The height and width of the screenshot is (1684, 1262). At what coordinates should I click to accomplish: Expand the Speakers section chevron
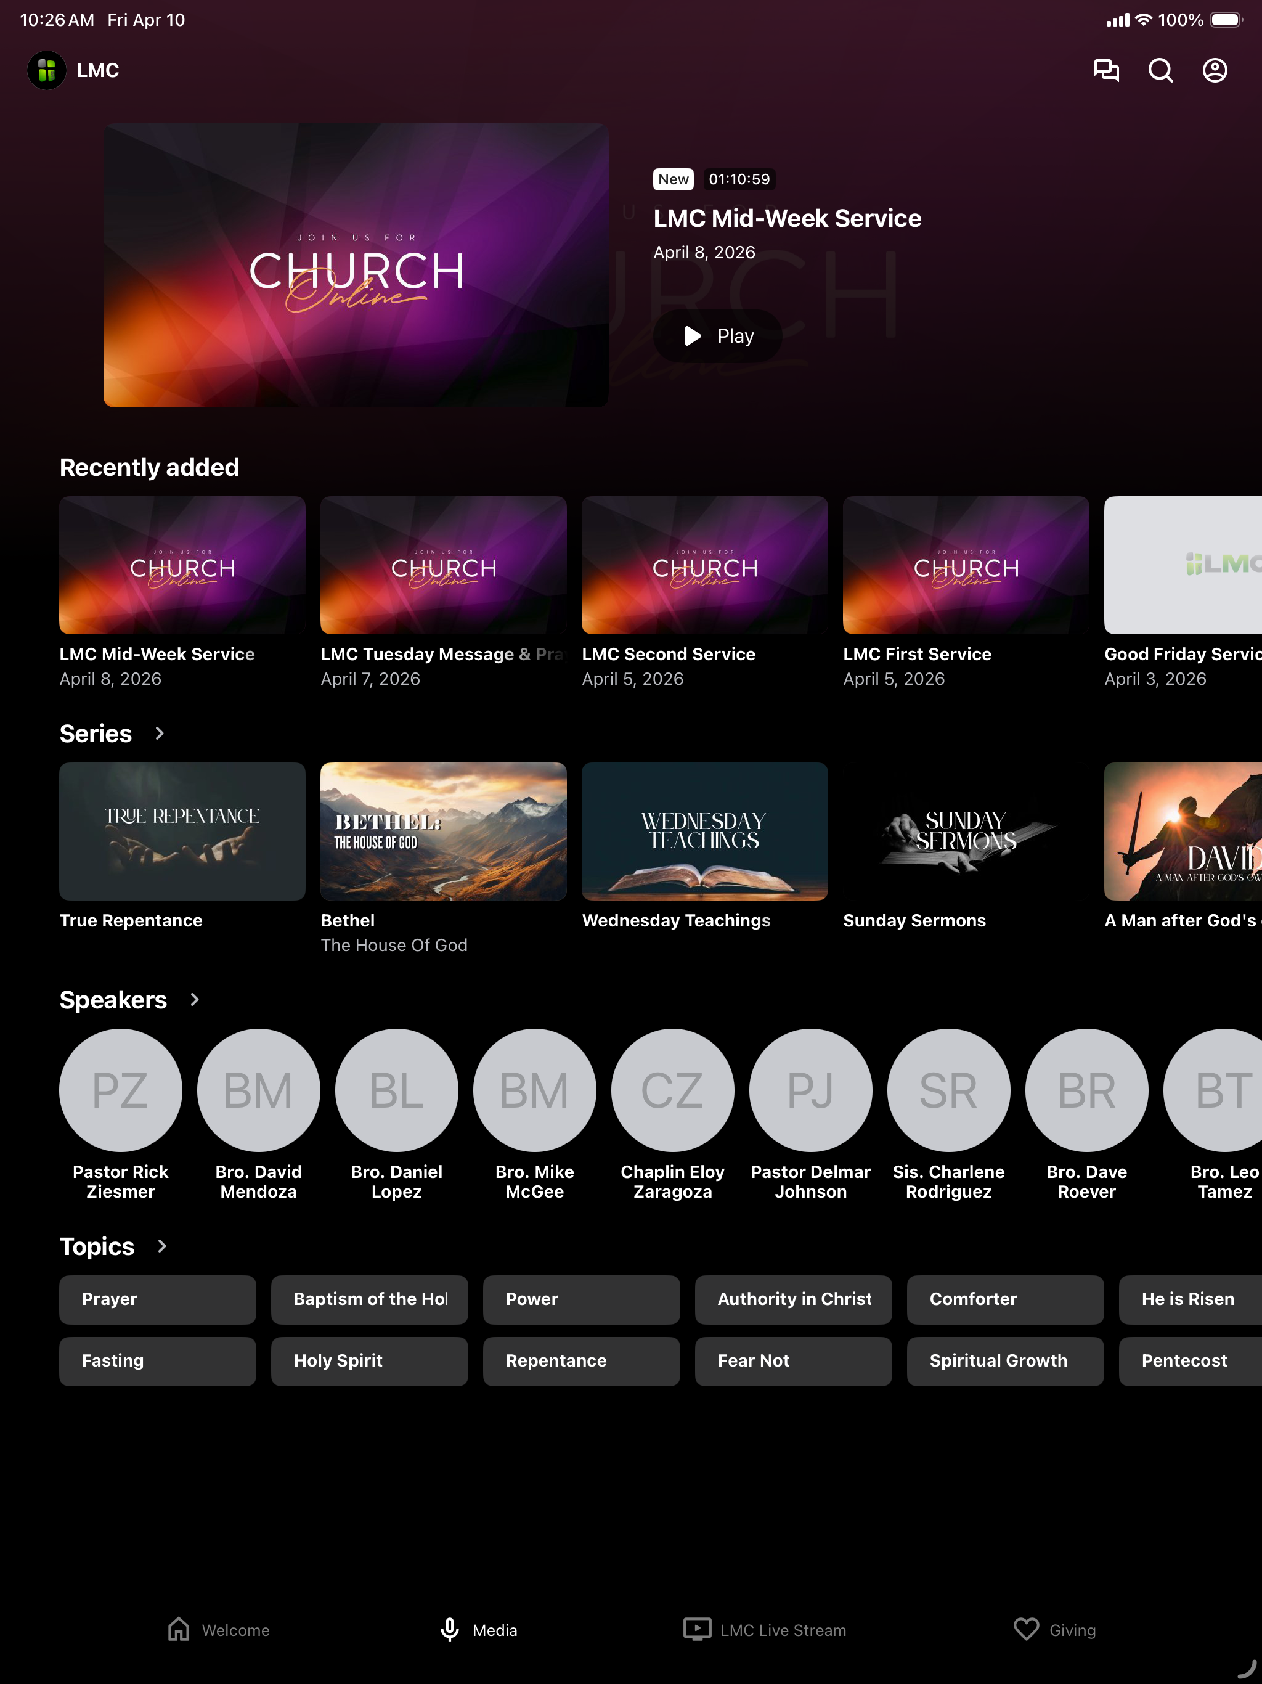194,1000
